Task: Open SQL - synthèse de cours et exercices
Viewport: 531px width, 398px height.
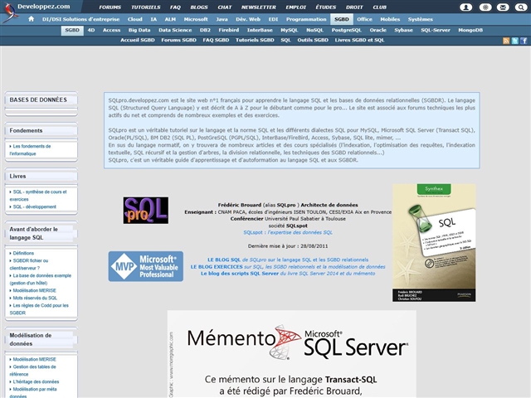Action: (x=38, y=196)
